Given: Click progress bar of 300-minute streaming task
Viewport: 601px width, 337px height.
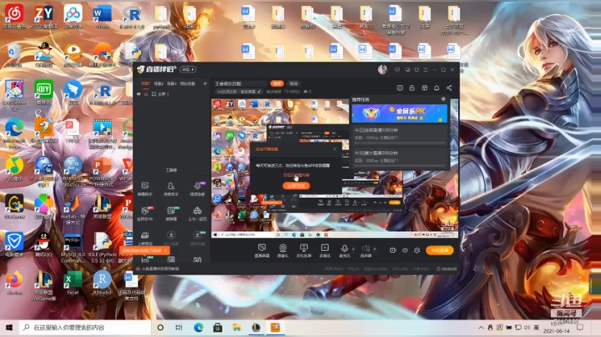Looking at the screenshot, I should coord(399,165).
